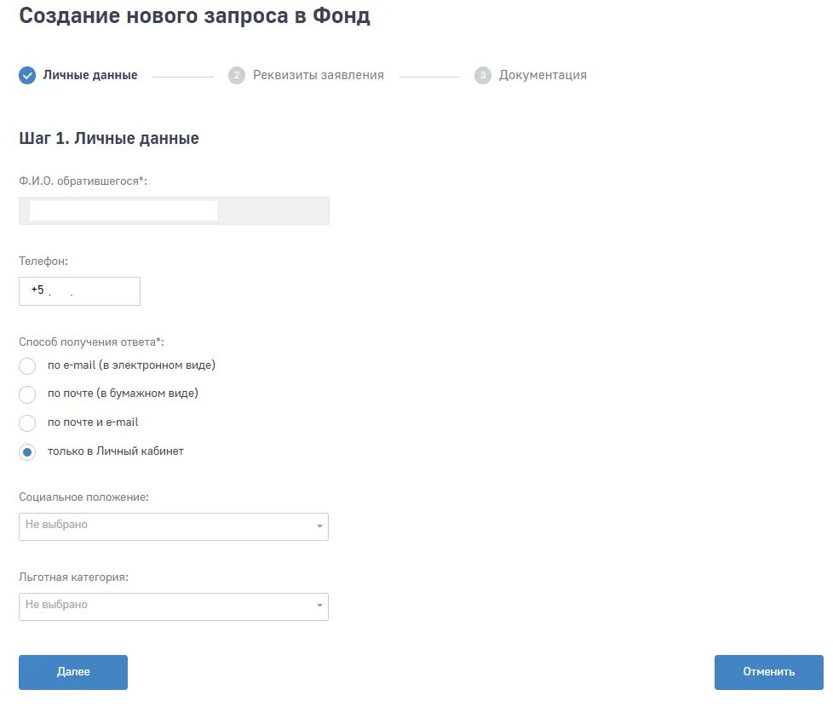Click the step 3 circle icon
833x724 pixels.
482,76
